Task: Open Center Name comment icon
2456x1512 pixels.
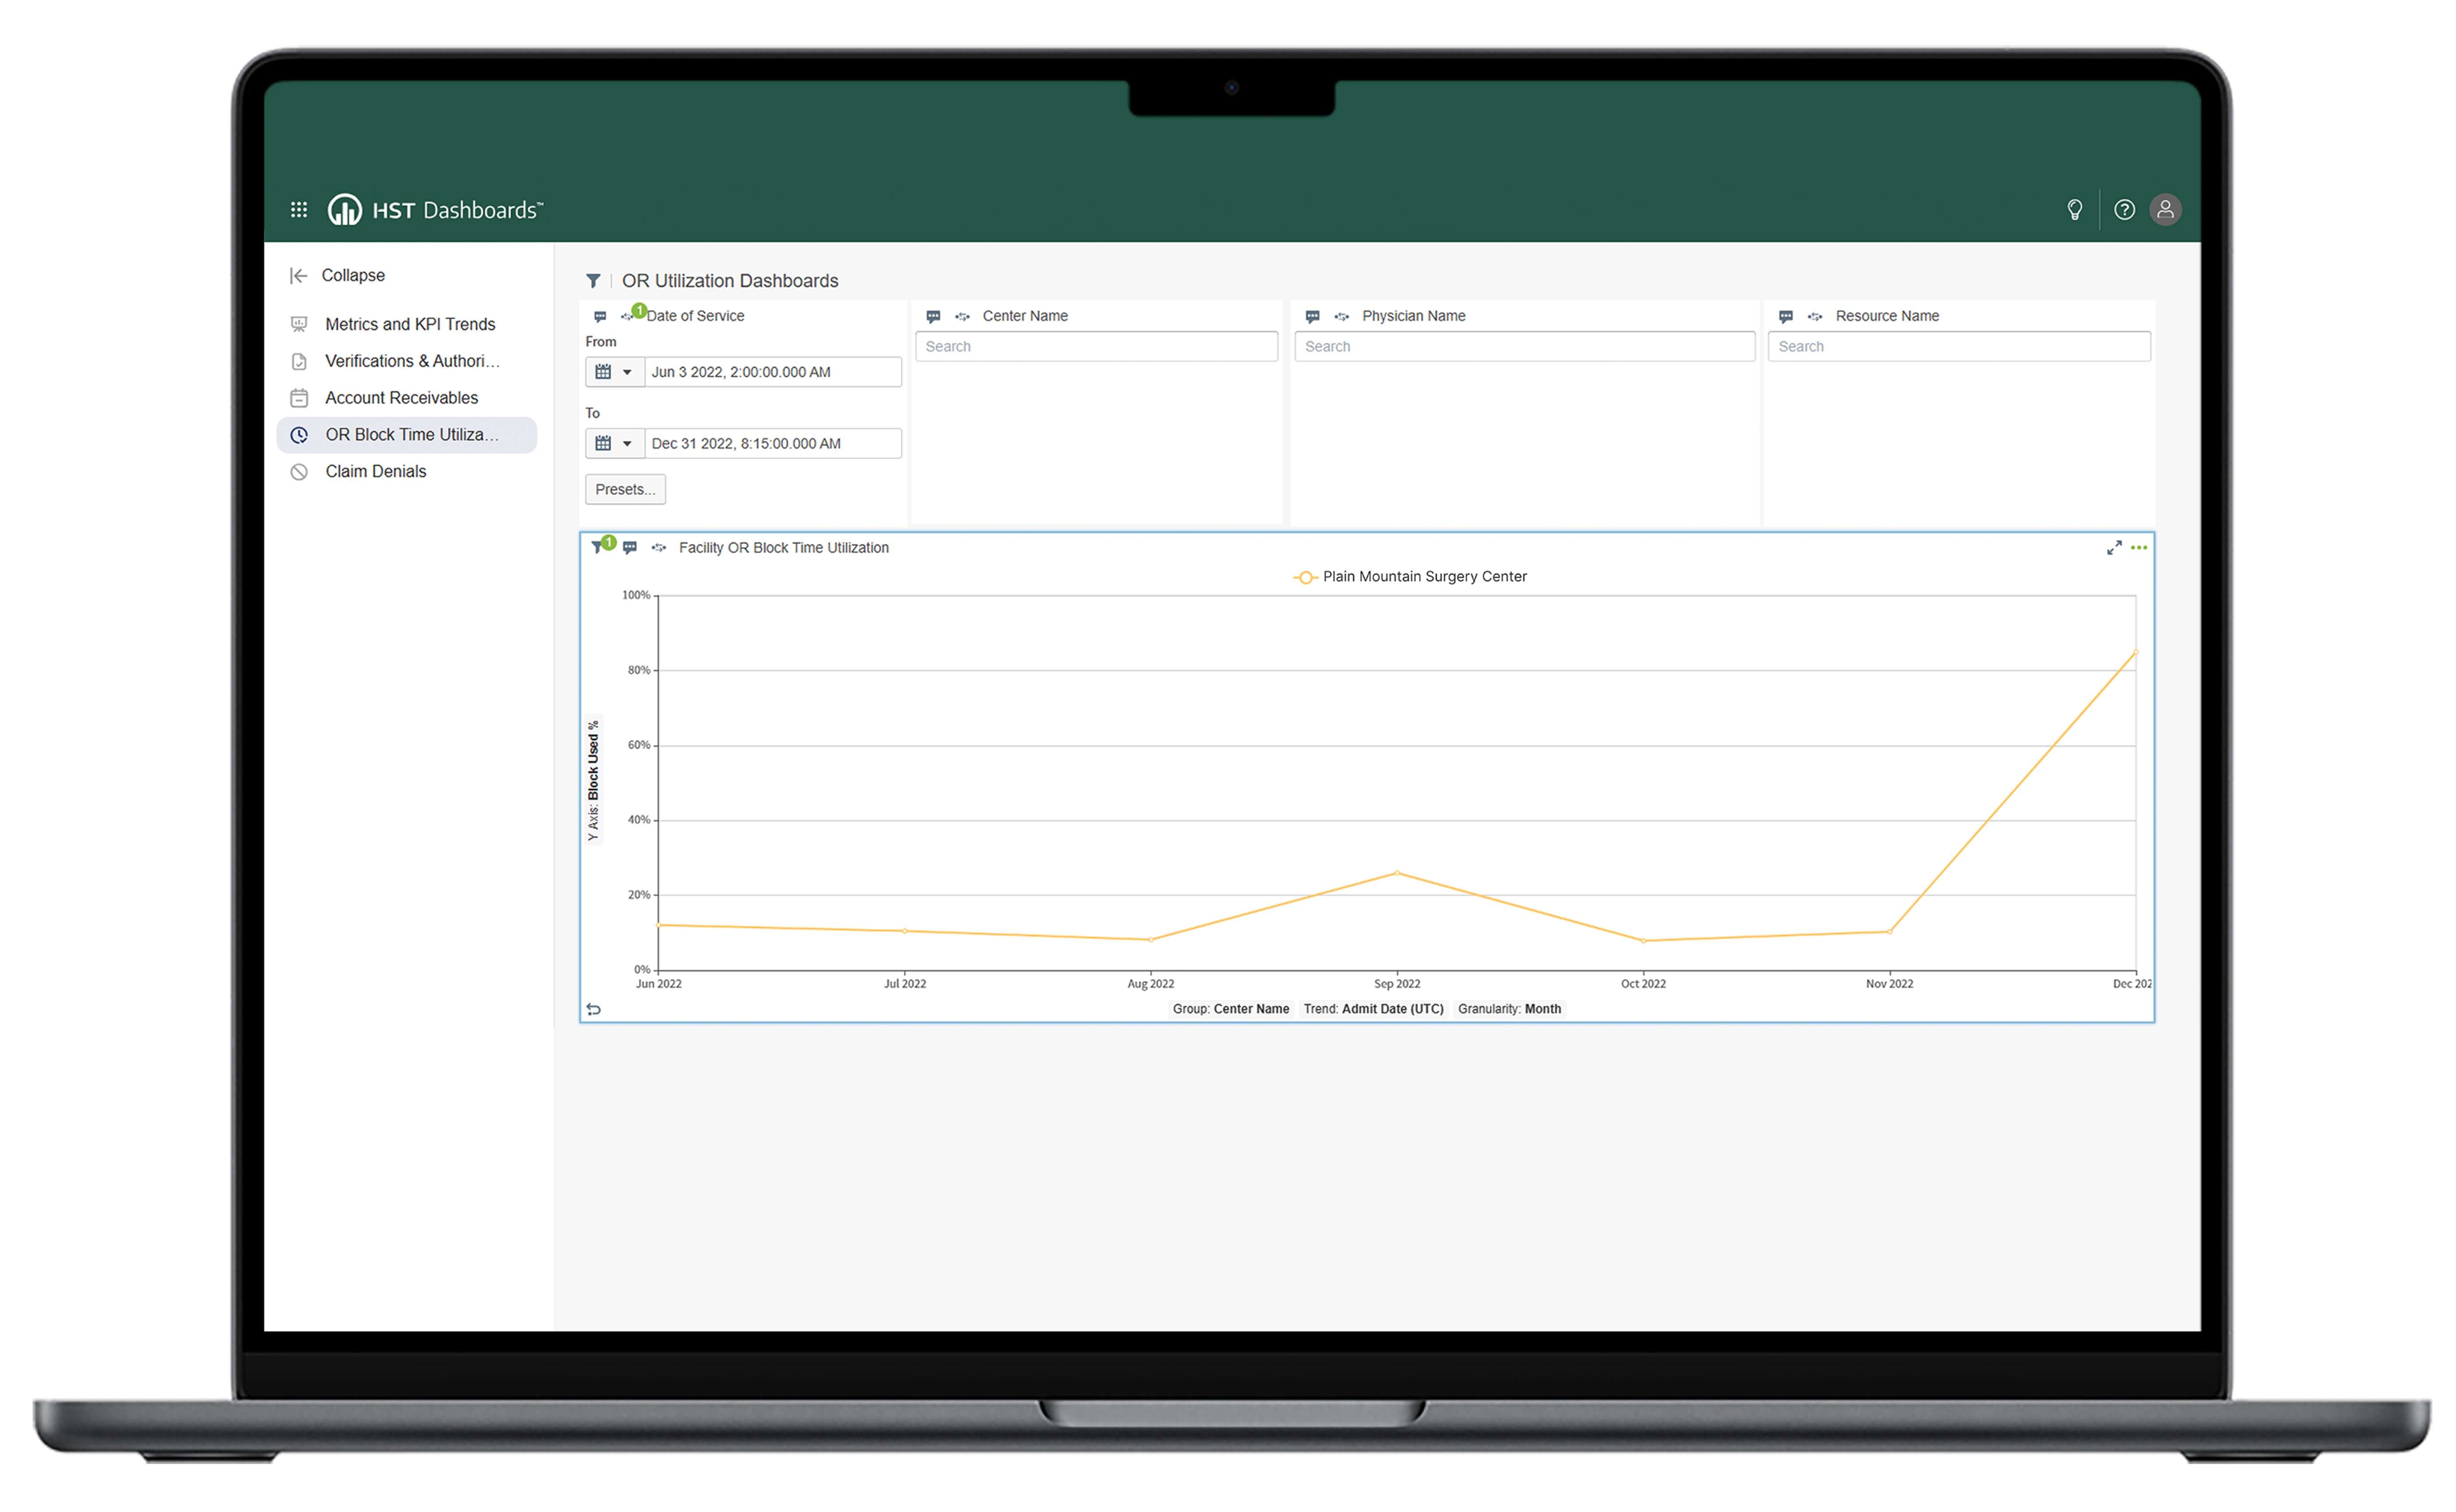Action: tap(932, 316)
